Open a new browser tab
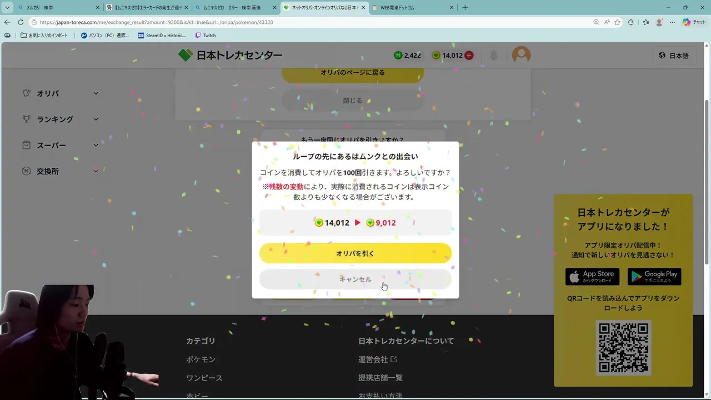Screen dimensions: 711x400 pos(465,7)
